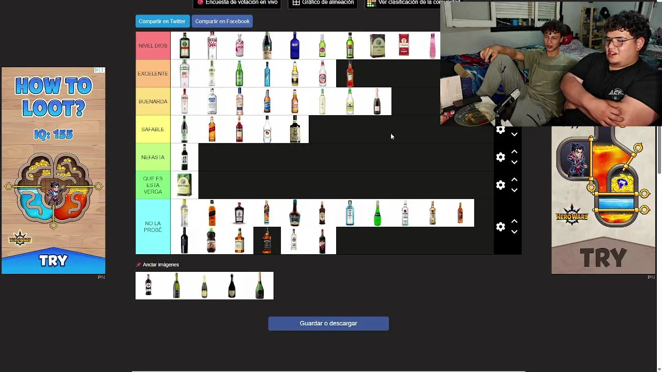Open settings gear for QUE ES ESTA VERGA tier
This screenshot has height=372, width=662.
500,185
